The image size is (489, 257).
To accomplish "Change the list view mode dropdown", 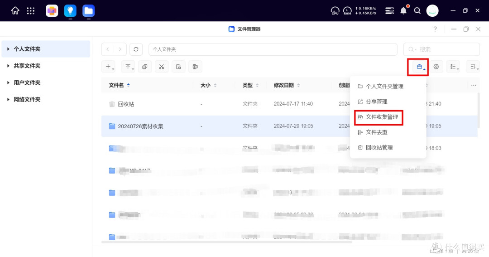I will [x=454, y=67].
